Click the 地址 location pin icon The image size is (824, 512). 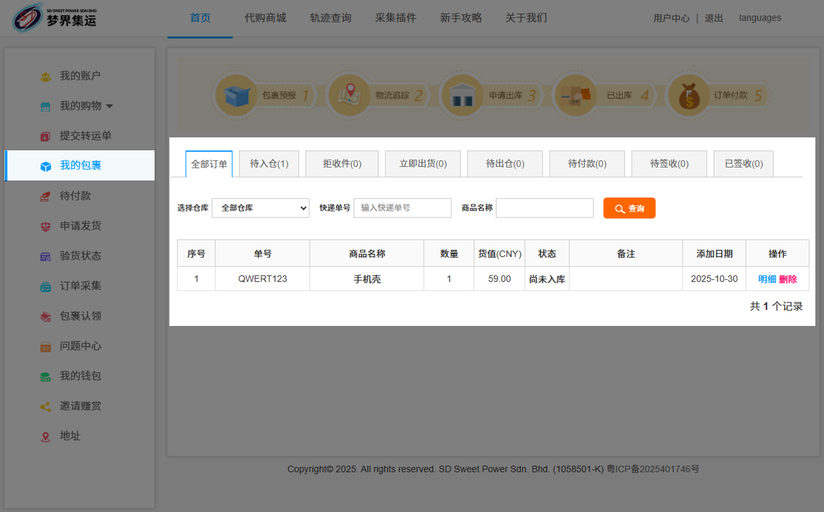[x=46, y=437]
